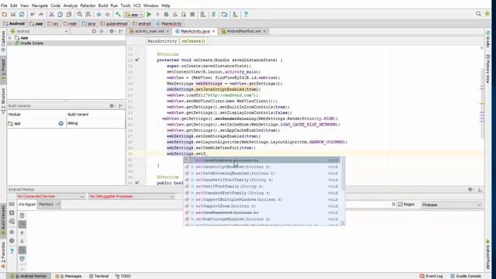Click the Build Variants side tab
This screenshot has height=279, width=496.
[x=3, y=220]
